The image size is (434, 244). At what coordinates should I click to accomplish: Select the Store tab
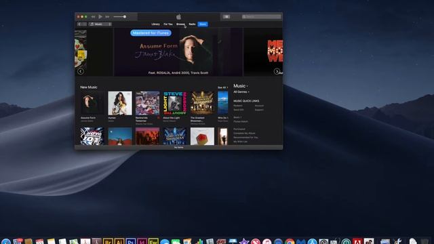[203, 24]
